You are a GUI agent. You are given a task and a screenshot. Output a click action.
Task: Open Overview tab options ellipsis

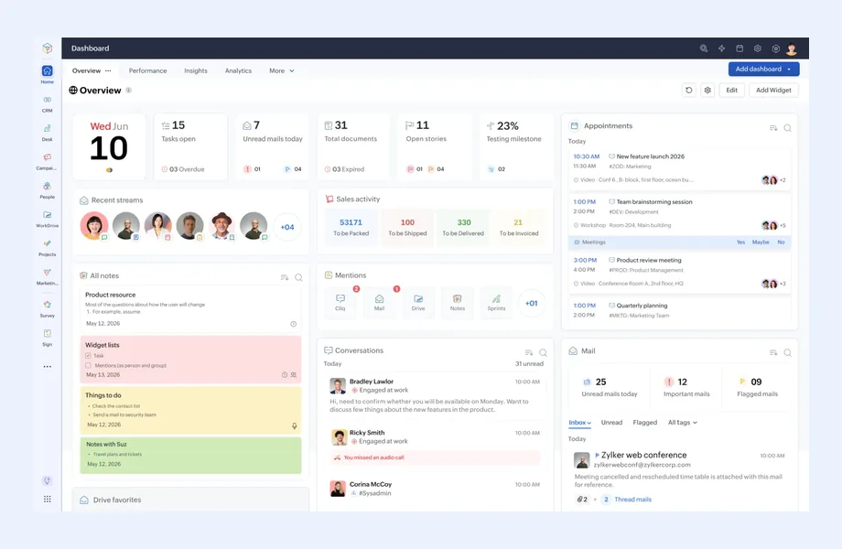point(108,70)
